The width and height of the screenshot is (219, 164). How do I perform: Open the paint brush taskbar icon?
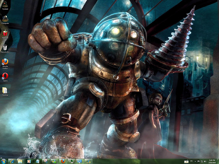89,161
